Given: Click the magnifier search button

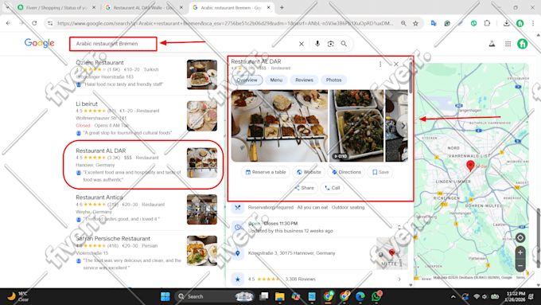Looking at the screenshot, I should pyautogui.click(x=344, y=44).
